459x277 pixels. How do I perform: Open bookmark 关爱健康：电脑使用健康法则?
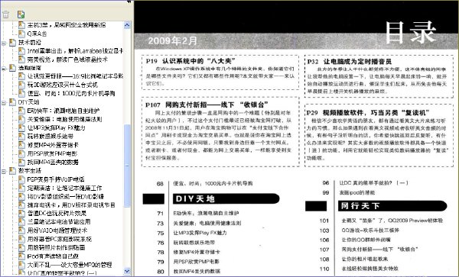click(x=64, y=119)
